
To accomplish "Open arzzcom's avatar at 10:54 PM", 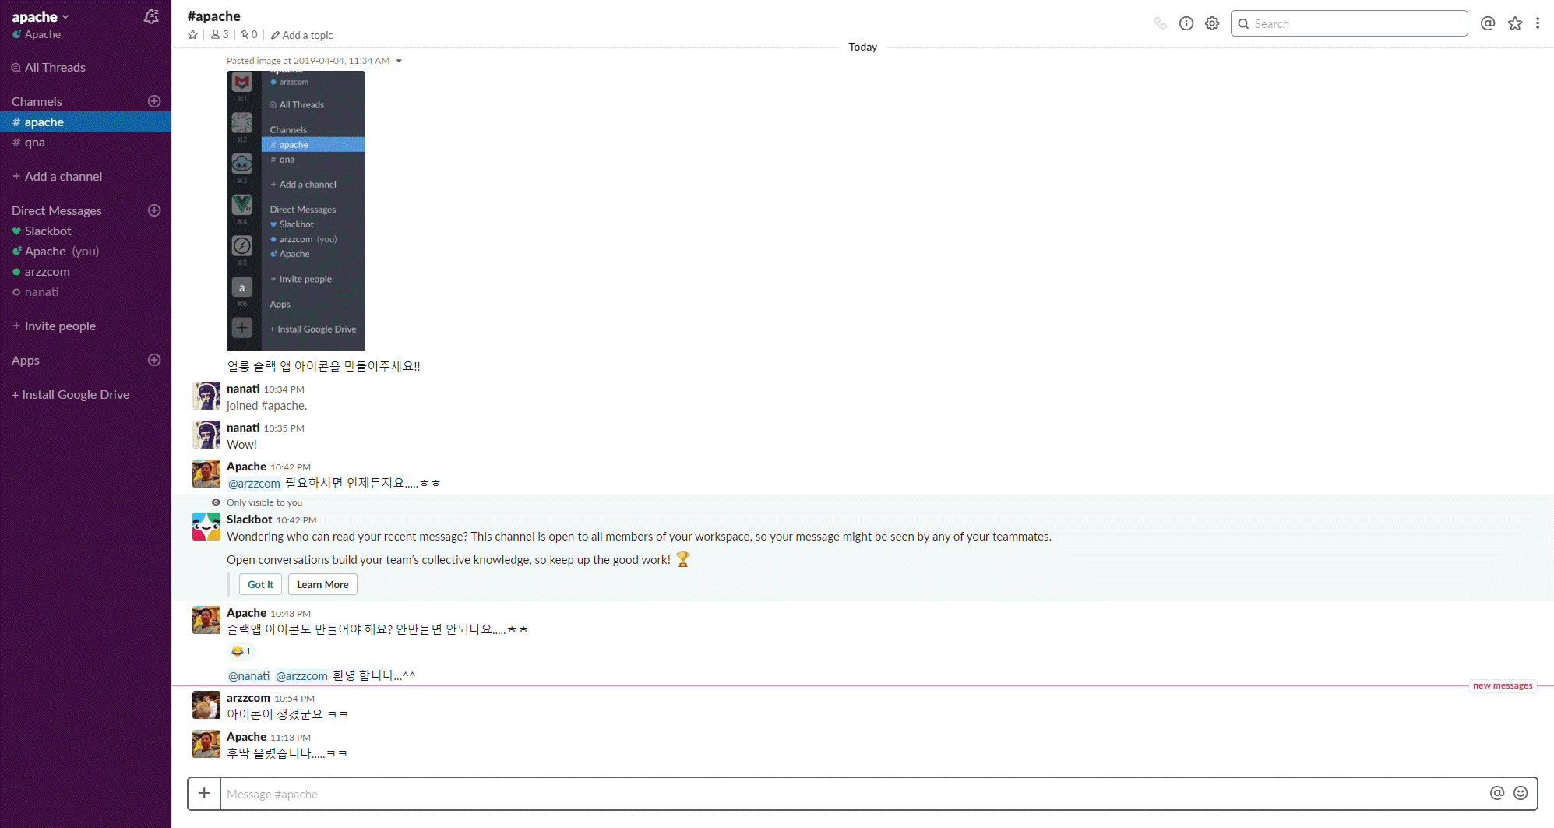I will [206, 705].
